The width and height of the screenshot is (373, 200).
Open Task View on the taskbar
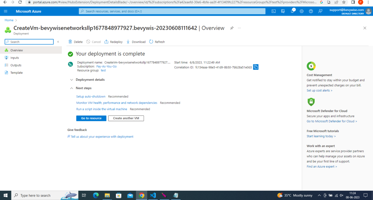(84, 195)
